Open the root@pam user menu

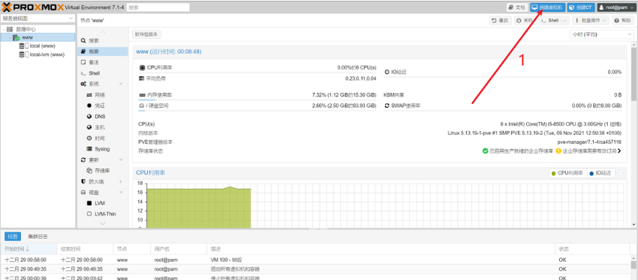pos(615,7)
